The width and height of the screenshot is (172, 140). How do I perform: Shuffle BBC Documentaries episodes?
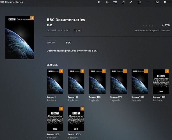point(107,2)
